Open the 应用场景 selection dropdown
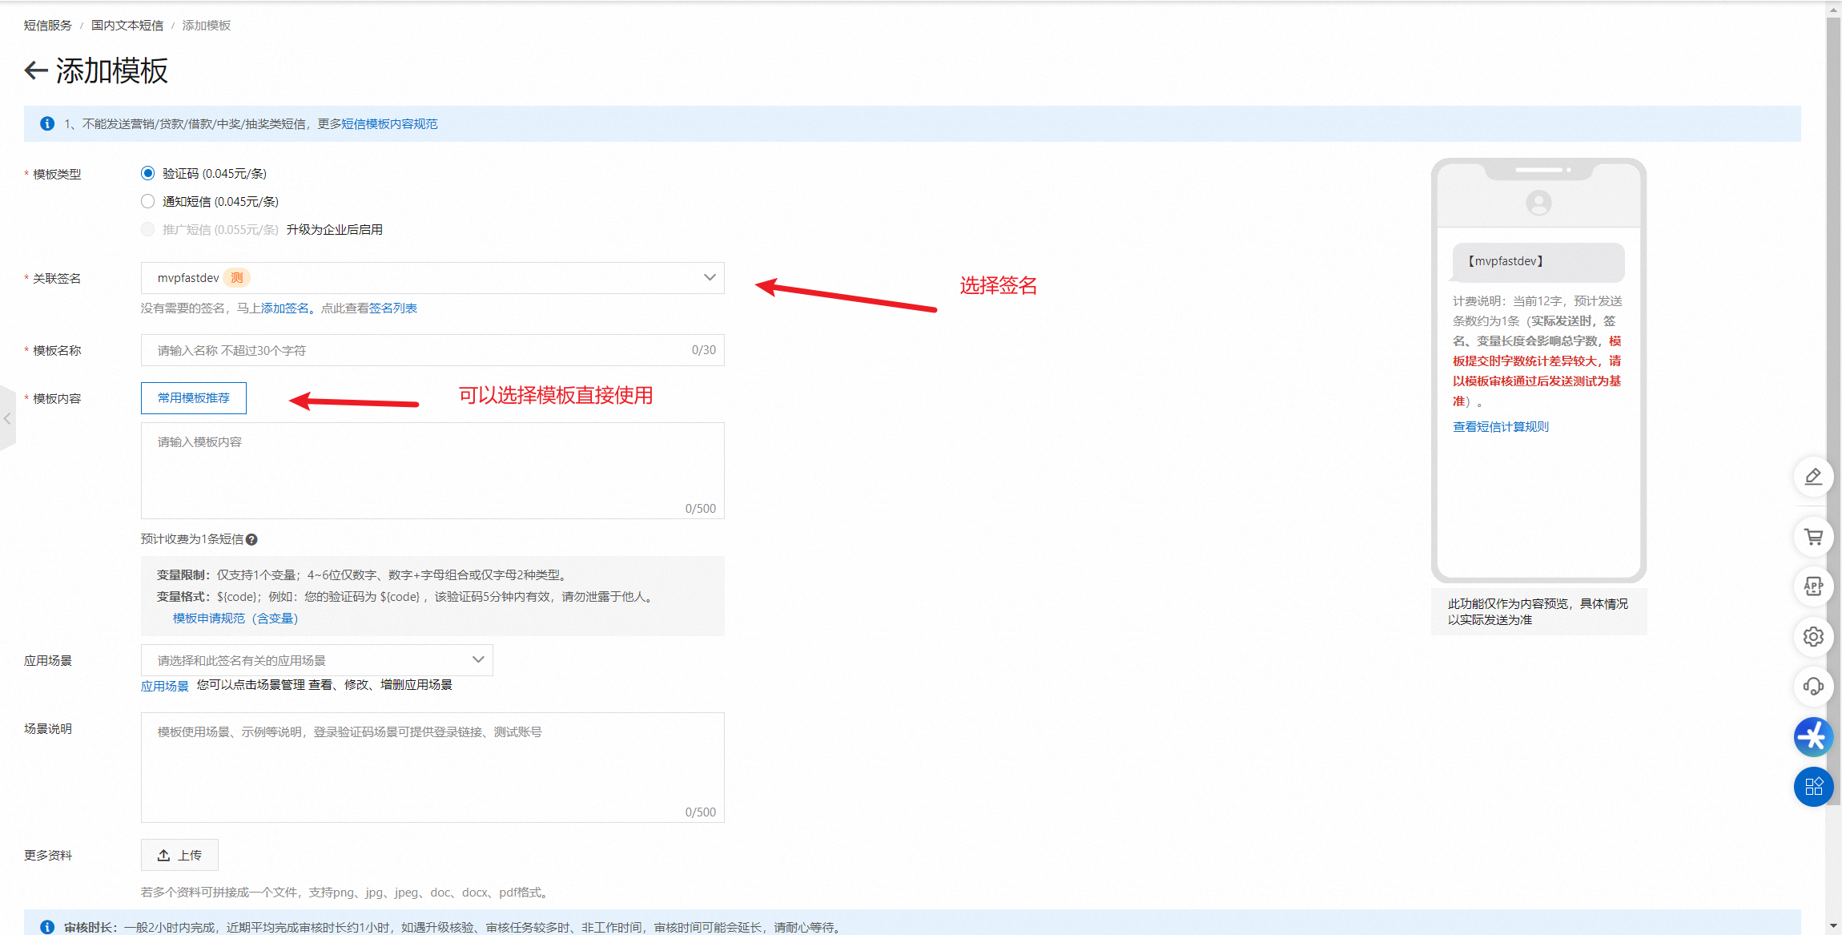The width and height of the screenshot is (1842, 935). (x=316, y=660)
